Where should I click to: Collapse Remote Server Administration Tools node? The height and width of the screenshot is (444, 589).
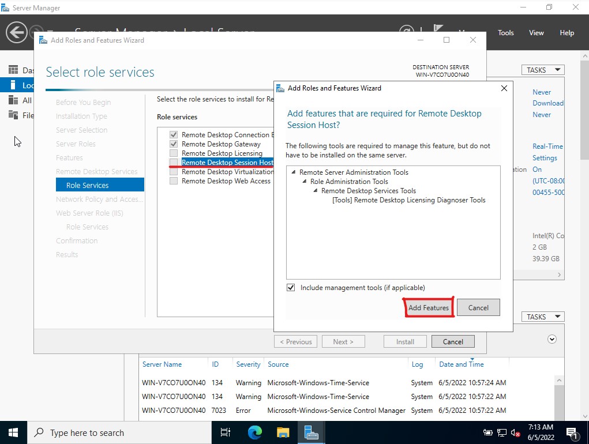293,172
